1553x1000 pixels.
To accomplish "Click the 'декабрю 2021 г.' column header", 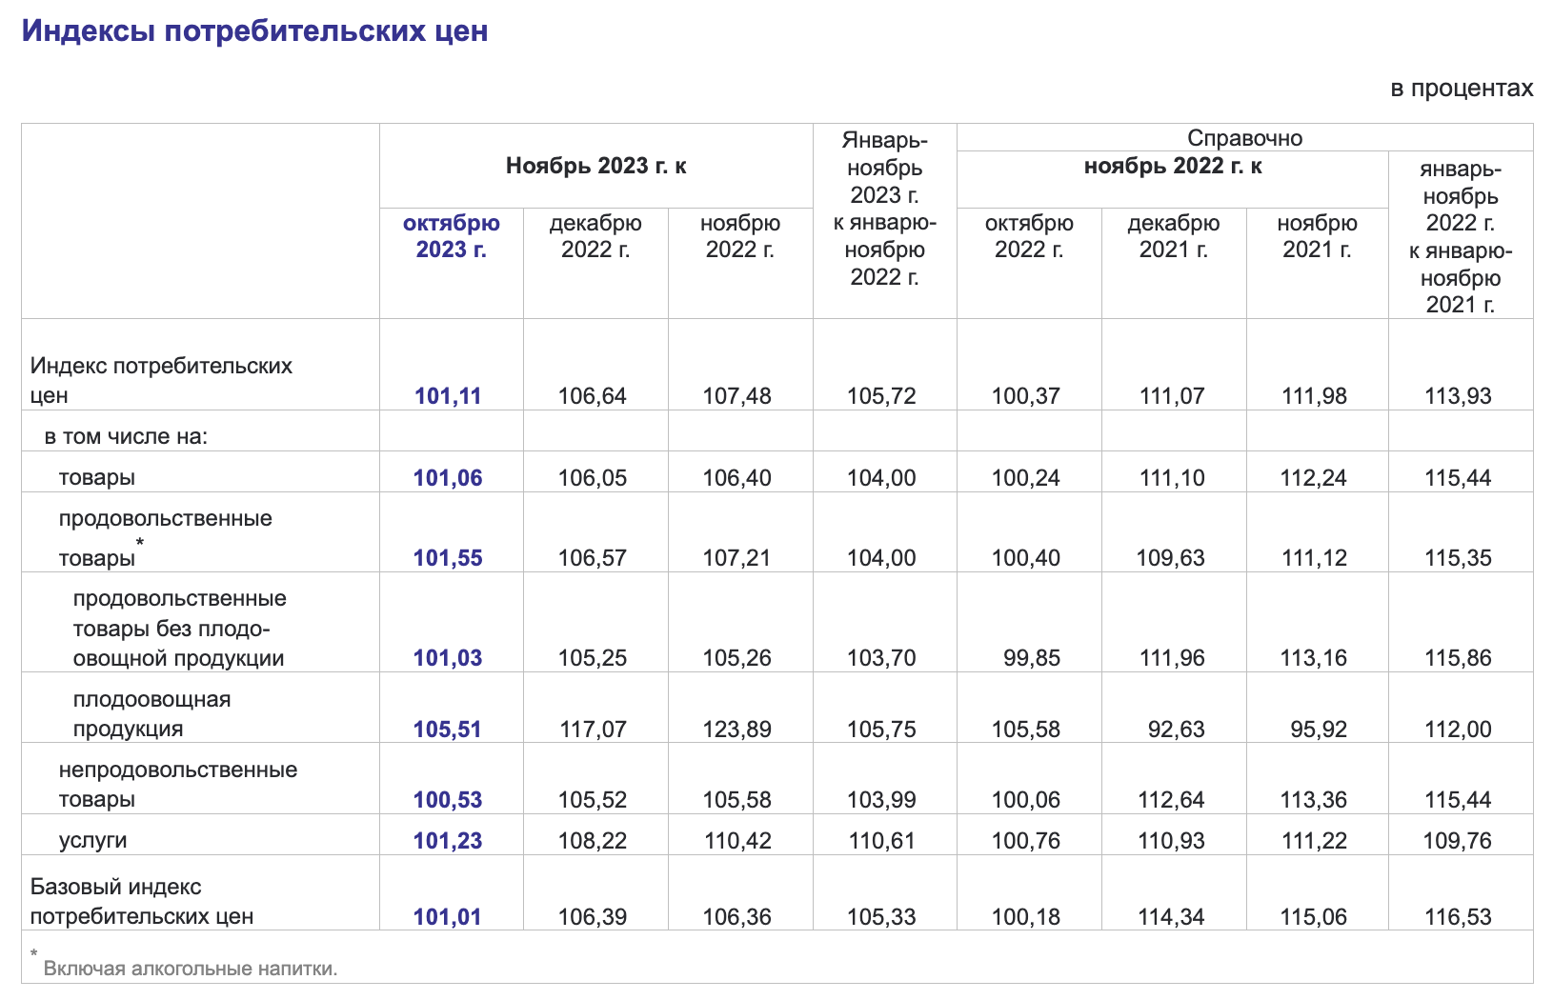I will 1174,236.
